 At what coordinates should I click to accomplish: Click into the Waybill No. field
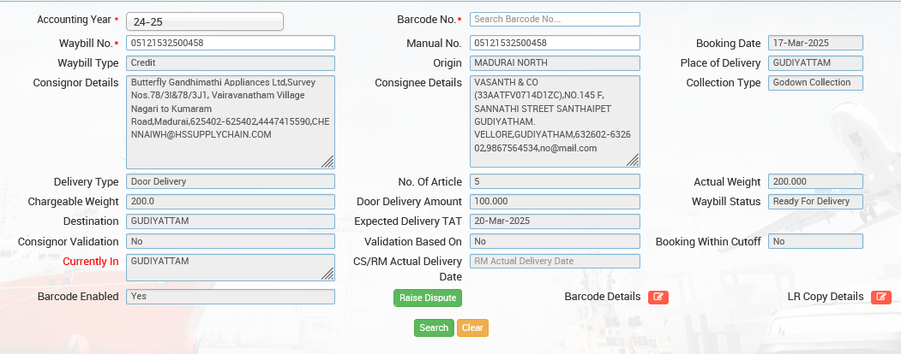(x=230, y=43)
